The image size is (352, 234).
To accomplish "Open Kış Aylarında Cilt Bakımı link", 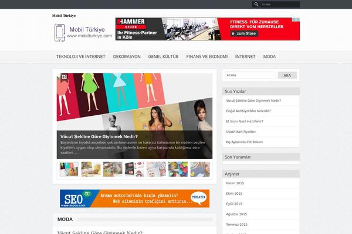I will click(x=244, y=142).
